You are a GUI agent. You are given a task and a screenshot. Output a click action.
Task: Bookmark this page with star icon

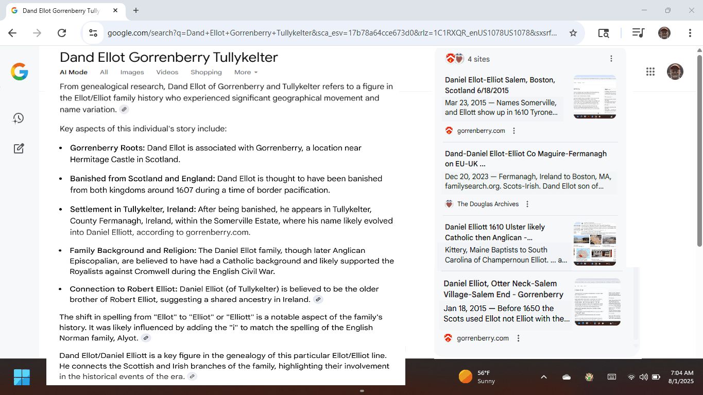click(573, 33)
